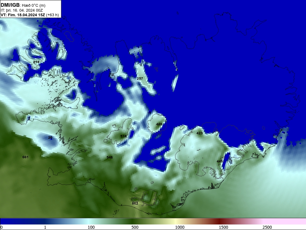This screenshot has width=306, height=230.
Task: Click the map value label 469
Action: point(159,124)
